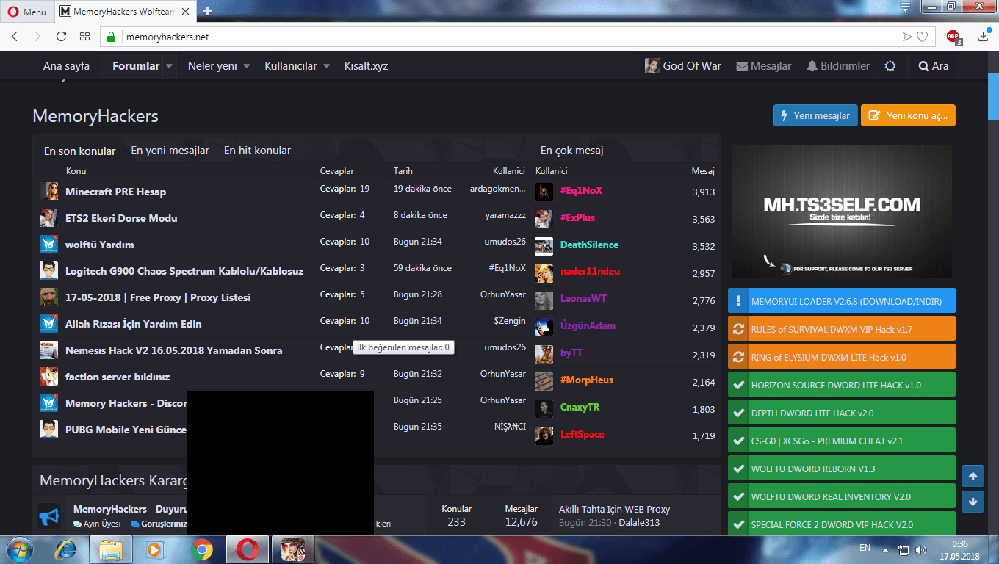Image resolution: width=999 pixels, height=564 pixels.
Task: Switch to En son konular tab
Action: tap(80, 151)
